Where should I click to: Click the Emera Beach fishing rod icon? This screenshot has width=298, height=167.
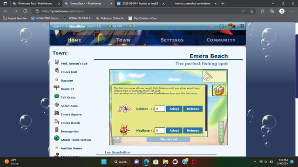57,122
